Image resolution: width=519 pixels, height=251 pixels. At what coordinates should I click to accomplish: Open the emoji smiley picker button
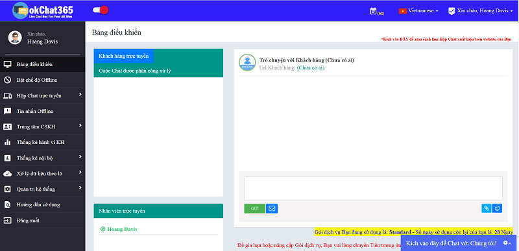497,208
